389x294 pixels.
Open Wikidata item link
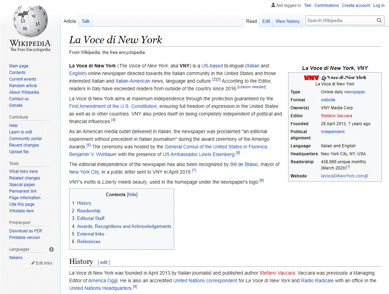(x=21, y=211)
